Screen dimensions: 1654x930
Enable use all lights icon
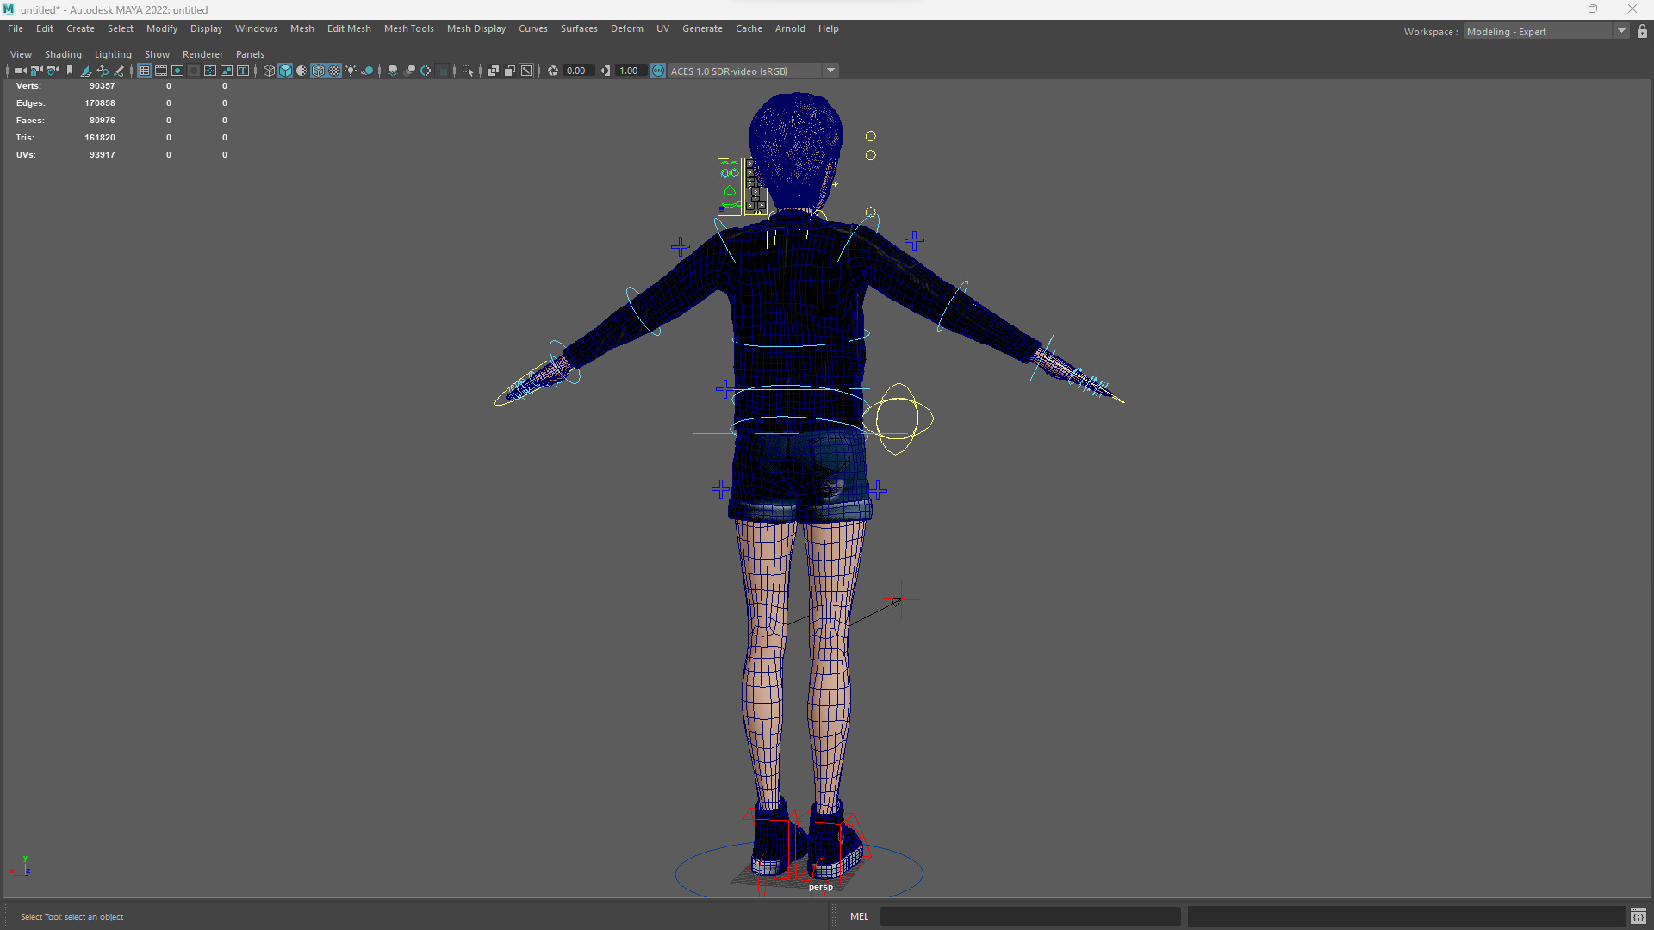click(x=351, y=71)
